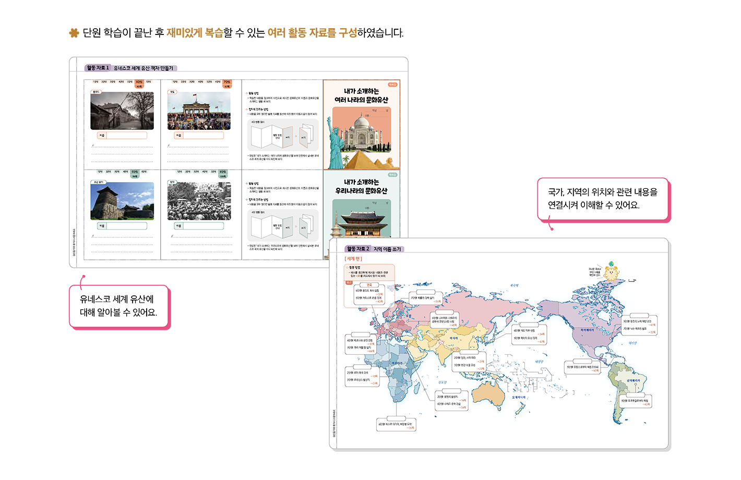Click the 이름 field under the 폴란드 photo

pos(122,135)
